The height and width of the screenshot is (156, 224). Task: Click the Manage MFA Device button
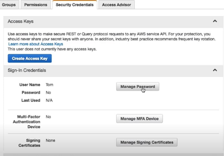point(139,119)
